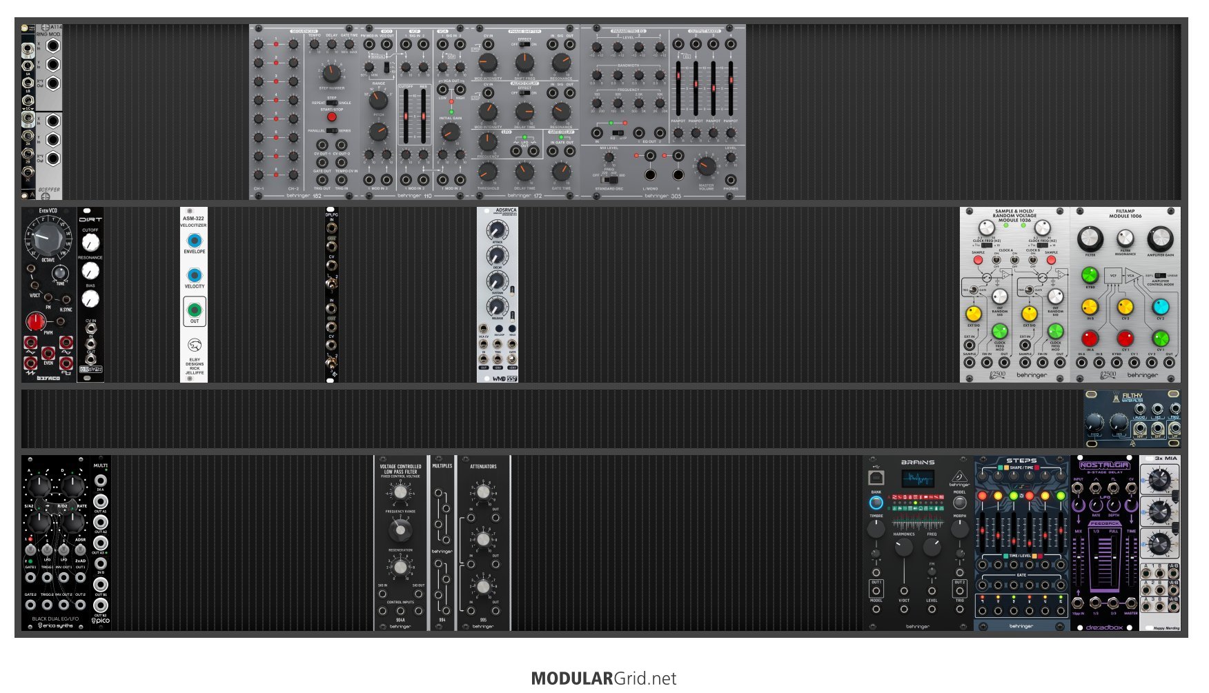Image resolution: width=1209 pixels, height=693 pixels.
Task: Click the Velocity jack on the ASM-322 Velocitizer
Action: (194, 275)
